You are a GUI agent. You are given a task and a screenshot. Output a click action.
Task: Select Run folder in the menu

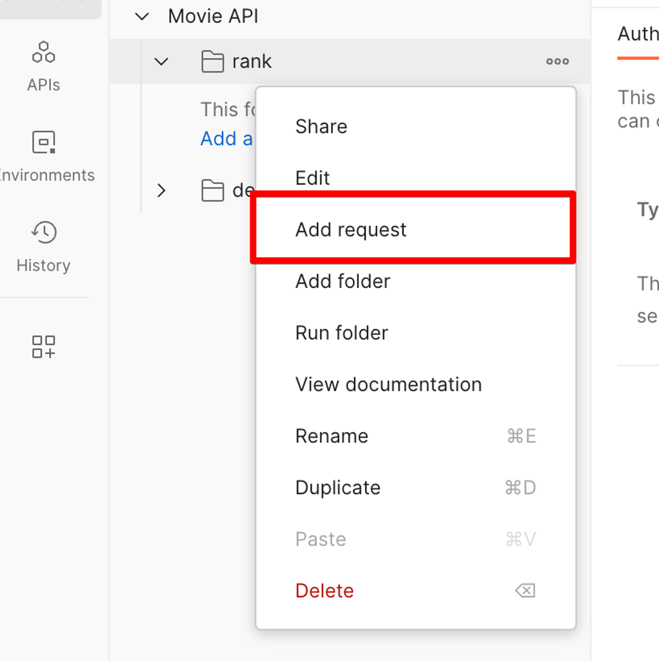(x=341, y=333)
